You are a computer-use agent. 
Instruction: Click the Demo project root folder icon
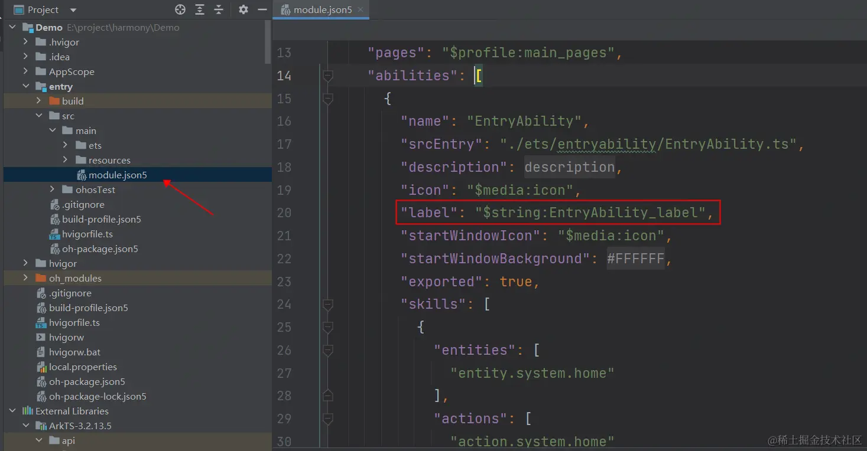click(28, 27)
